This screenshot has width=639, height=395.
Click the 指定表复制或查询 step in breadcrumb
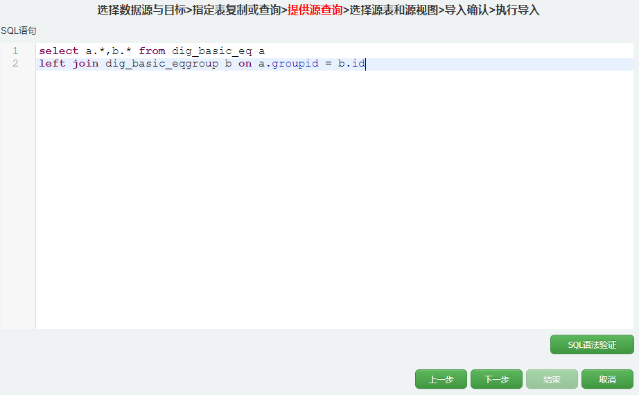tap(236, 10)
